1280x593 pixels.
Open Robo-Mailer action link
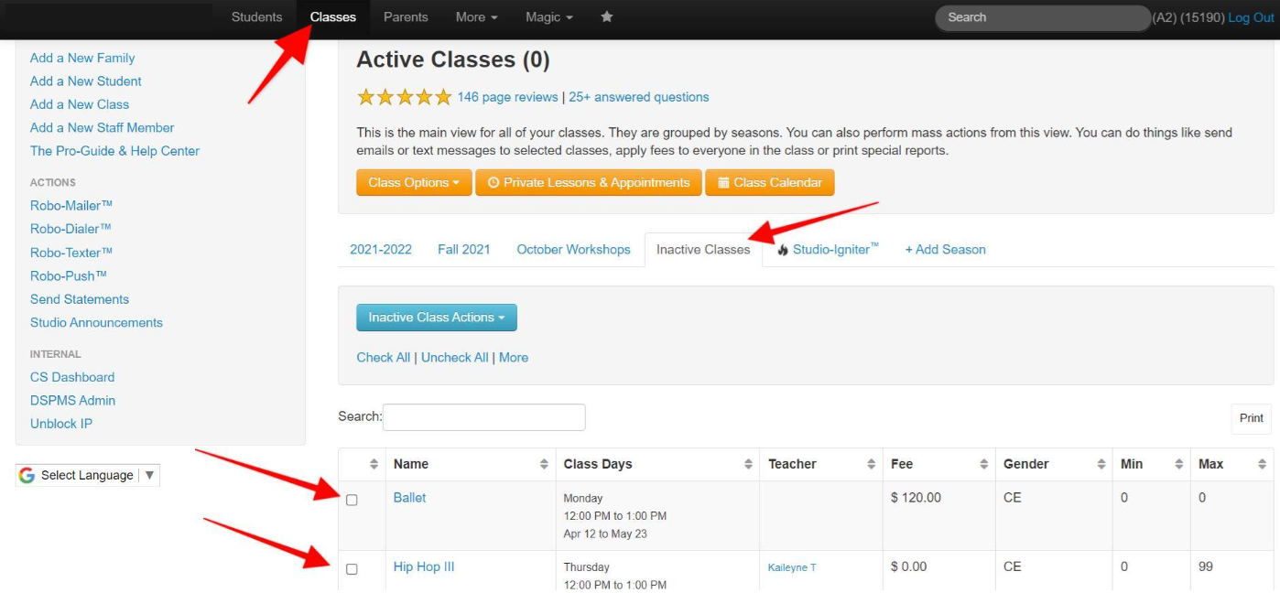click(71, 206)
